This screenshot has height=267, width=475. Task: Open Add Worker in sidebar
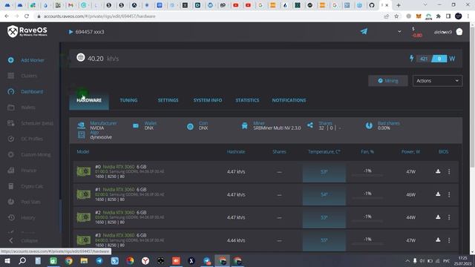tap(27, 60)
